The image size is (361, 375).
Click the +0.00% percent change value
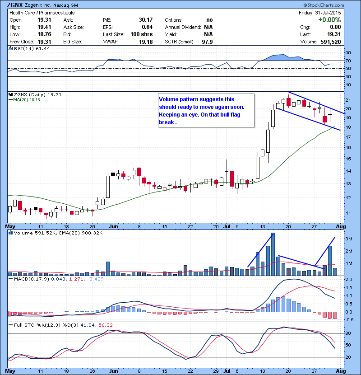tap(329, 19)
